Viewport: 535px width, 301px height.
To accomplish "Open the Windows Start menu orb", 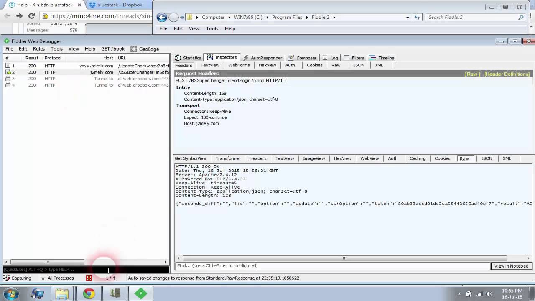I will point(11,294).
